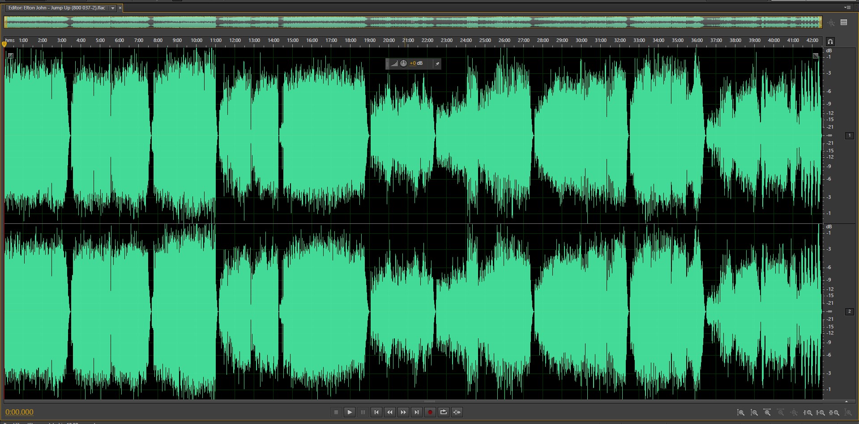
Task: Select the Editor Elton John Jump Up tab
Action: pyautogui.click(x=57, y=8)
